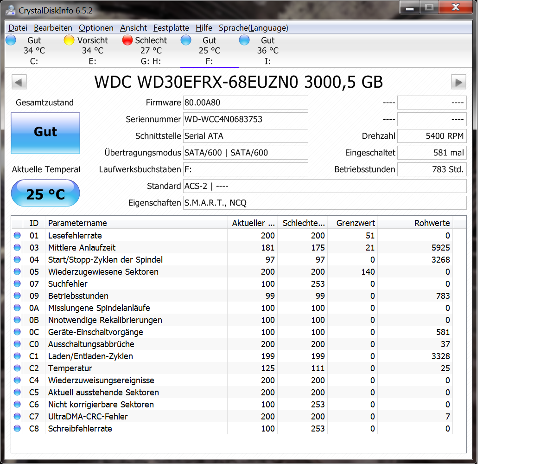Go to next disk with right arrow
The height and width of the screenshot is (464, 534).
click(458, 82)
